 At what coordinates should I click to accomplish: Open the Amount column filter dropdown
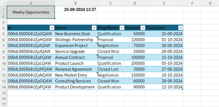tap(143, 28)
